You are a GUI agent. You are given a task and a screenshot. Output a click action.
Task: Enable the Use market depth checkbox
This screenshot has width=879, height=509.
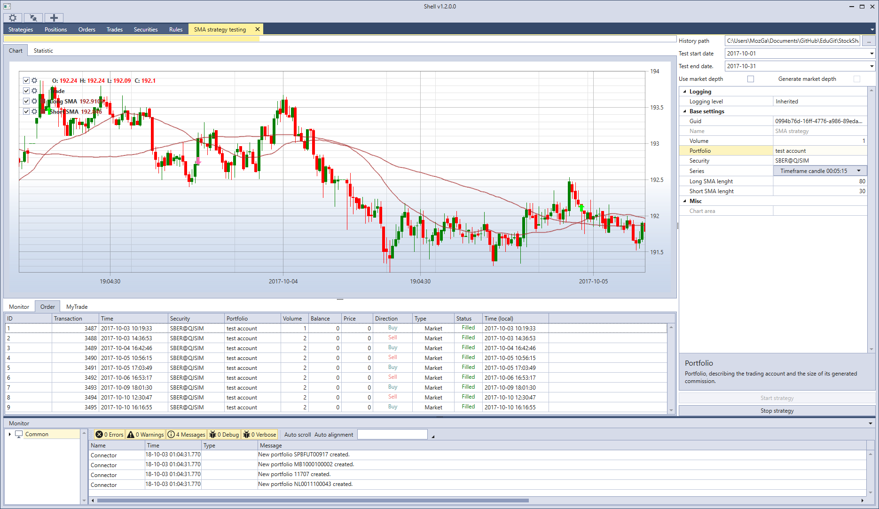751,79
